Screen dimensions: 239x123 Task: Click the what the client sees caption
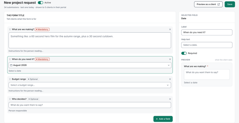click(x=224, y=60)
